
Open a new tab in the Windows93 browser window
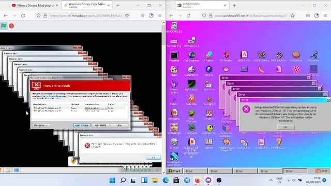click(234, 6)
